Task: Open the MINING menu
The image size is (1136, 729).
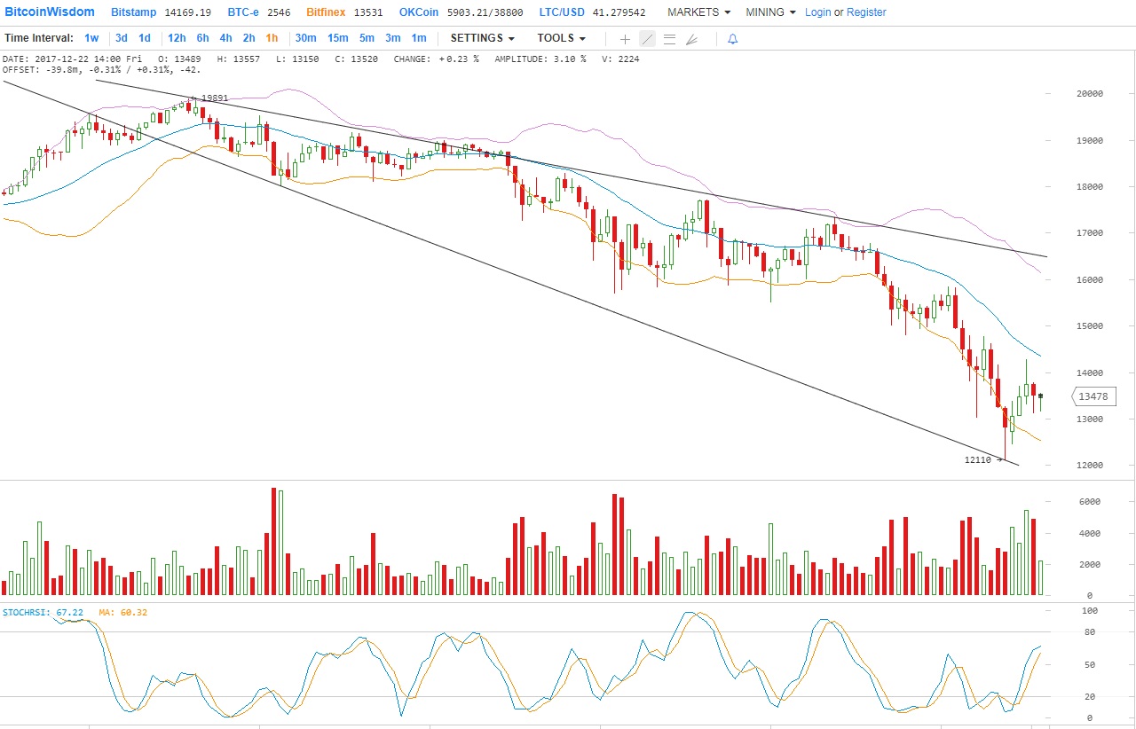Action: [770, 12]
